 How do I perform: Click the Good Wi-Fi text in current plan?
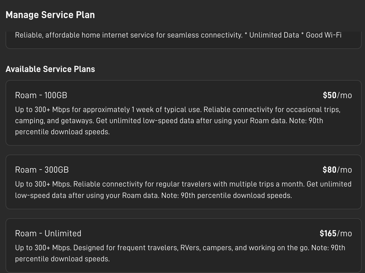click(x=324, y=35)
